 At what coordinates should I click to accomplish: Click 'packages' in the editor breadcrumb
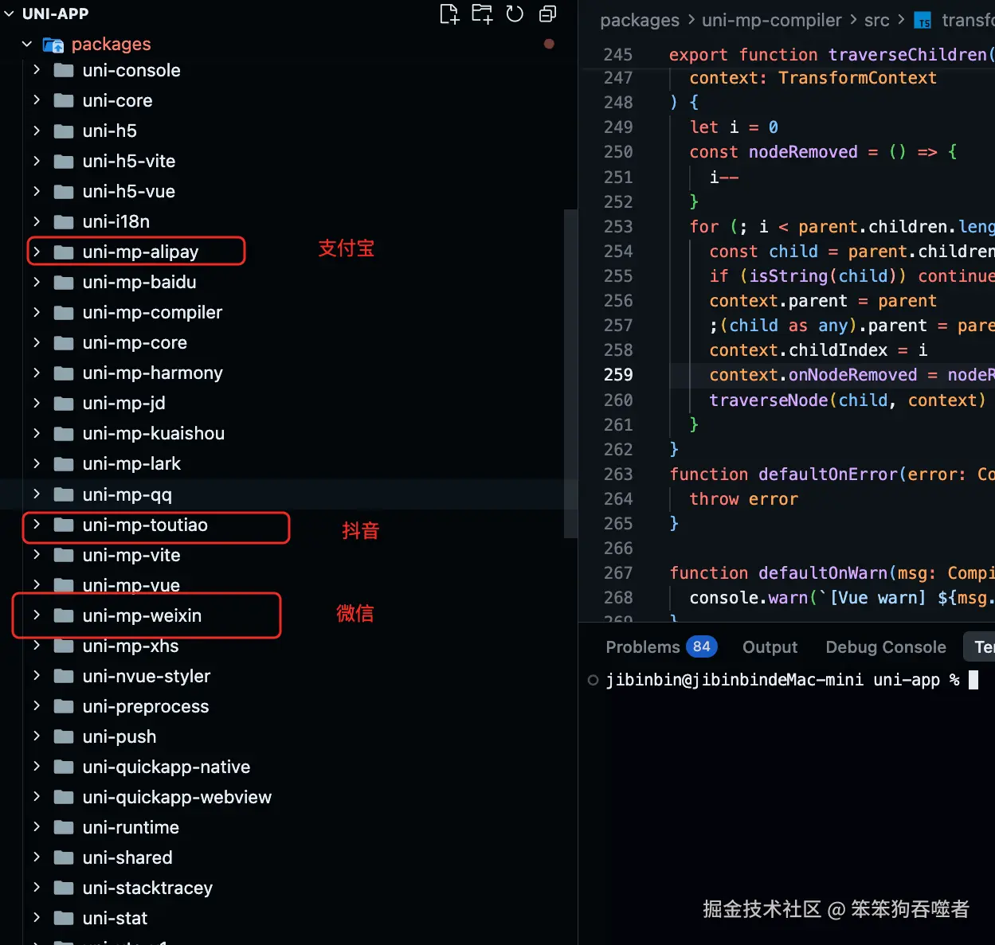[640, 21]
